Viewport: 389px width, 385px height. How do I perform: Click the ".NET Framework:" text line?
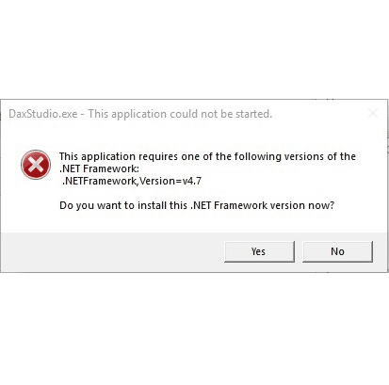[99, 168]
